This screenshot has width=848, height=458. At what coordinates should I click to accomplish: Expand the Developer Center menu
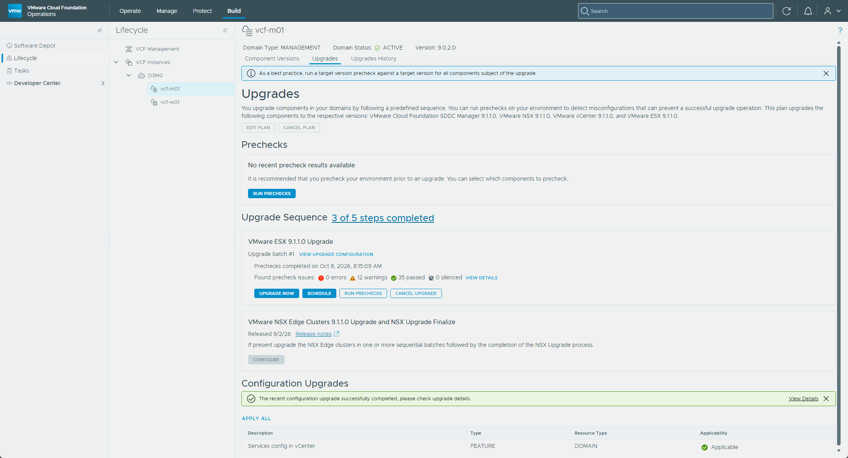click(x=103, y=83)
